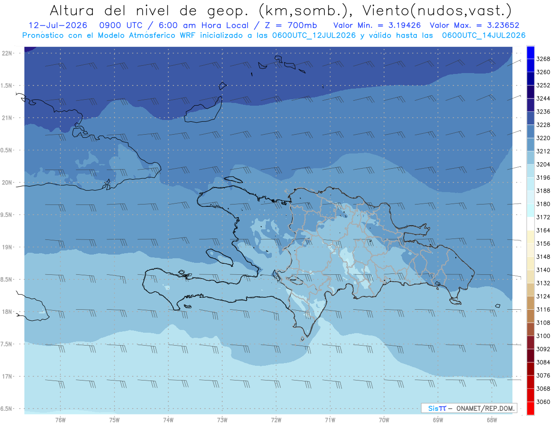Click legend value 3212
This screenshot has height=426, width=552.
coord(543,151)
